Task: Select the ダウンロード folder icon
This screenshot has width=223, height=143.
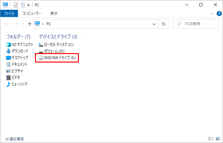Action: click(x=9, y=51)
